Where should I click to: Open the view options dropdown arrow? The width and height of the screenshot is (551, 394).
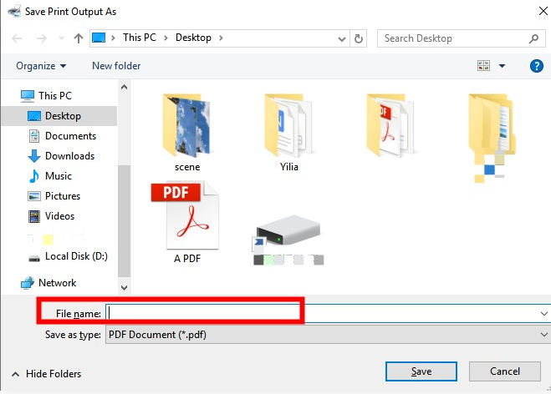pos(503,66)
